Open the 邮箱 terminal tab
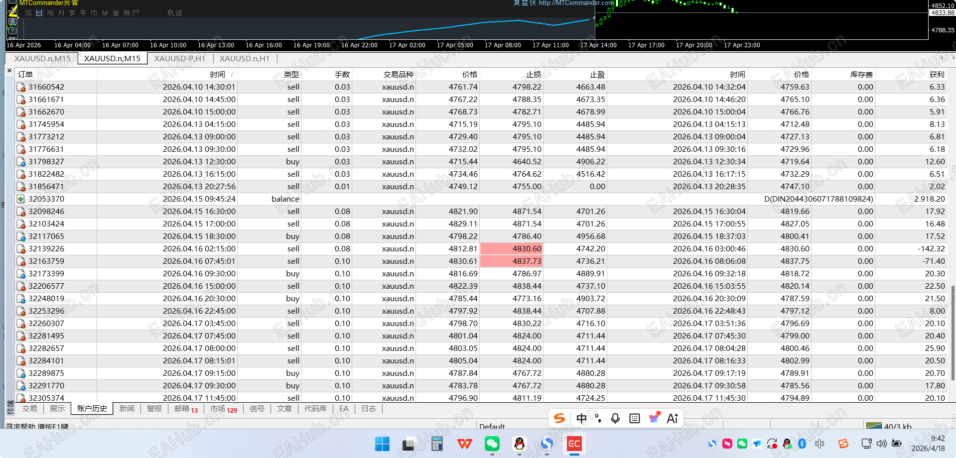This screenshot has width=956, height=458. (186, 409)
